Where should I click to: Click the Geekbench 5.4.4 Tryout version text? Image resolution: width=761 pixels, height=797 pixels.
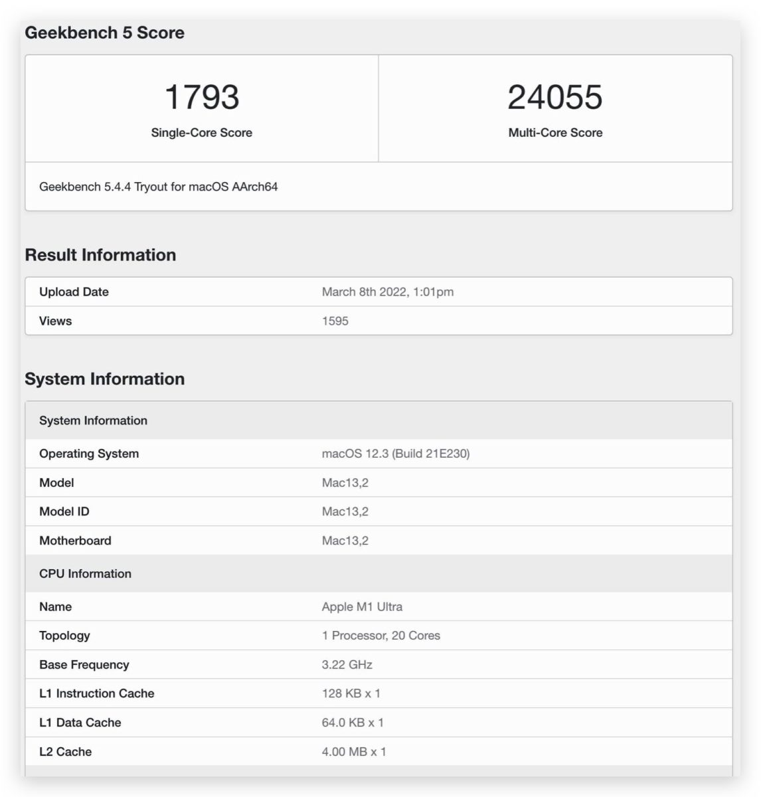point(158,187)
